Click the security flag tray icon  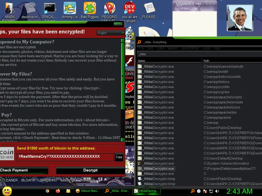tap(205, 191)
